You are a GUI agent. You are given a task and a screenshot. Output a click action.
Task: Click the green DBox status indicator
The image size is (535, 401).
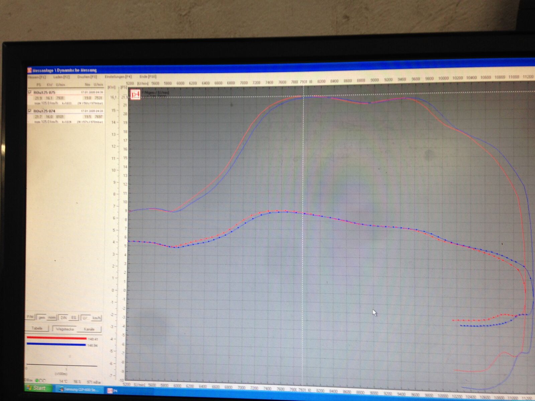[37, 380]
